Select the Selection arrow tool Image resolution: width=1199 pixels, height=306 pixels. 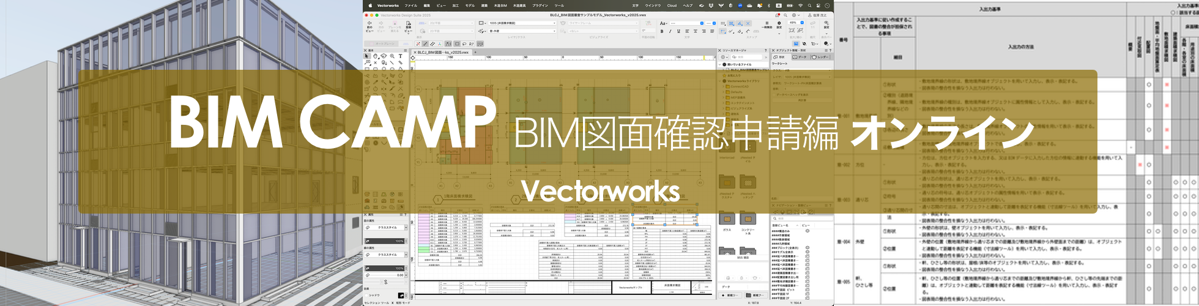pyautogui.click(x=367, y=56)
